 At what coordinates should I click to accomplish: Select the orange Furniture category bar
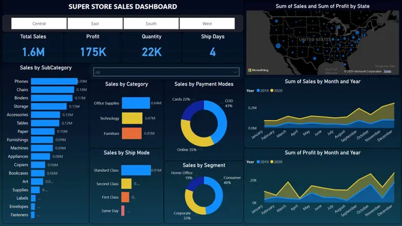132,133
